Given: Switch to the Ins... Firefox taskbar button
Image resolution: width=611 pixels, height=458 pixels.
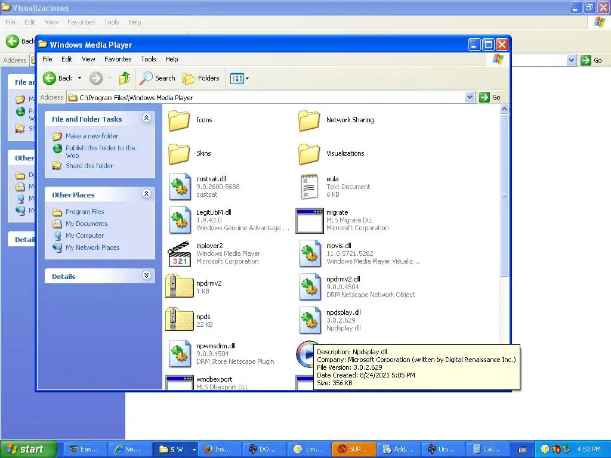Looking at the screenshot, I should (x=220, y=449).
